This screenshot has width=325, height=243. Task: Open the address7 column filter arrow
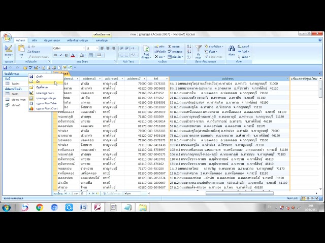(144, 79)
